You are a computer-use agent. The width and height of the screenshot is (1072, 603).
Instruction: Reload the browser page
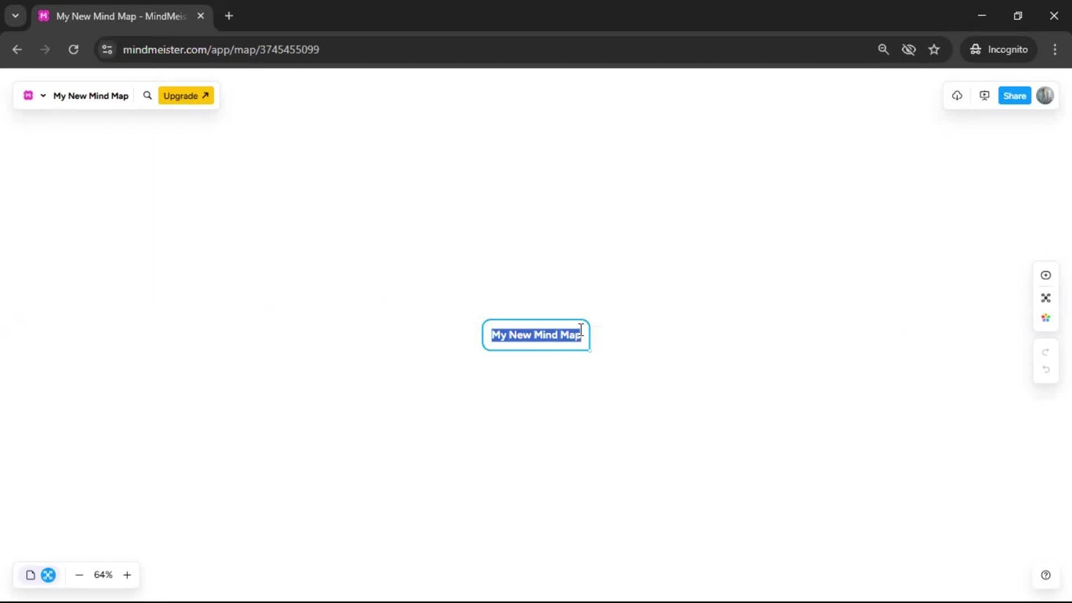tap(73, 49)
